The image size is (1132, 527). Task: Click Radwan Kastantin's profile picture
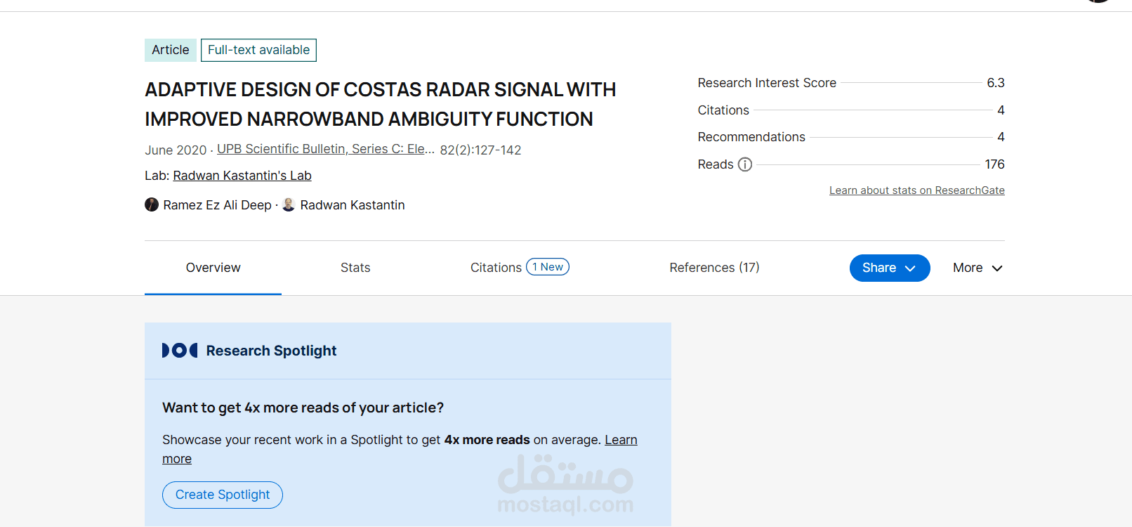point(289,204)
